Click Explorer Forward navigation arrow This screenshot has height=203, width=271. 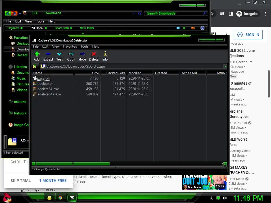[x=14, y=13]
